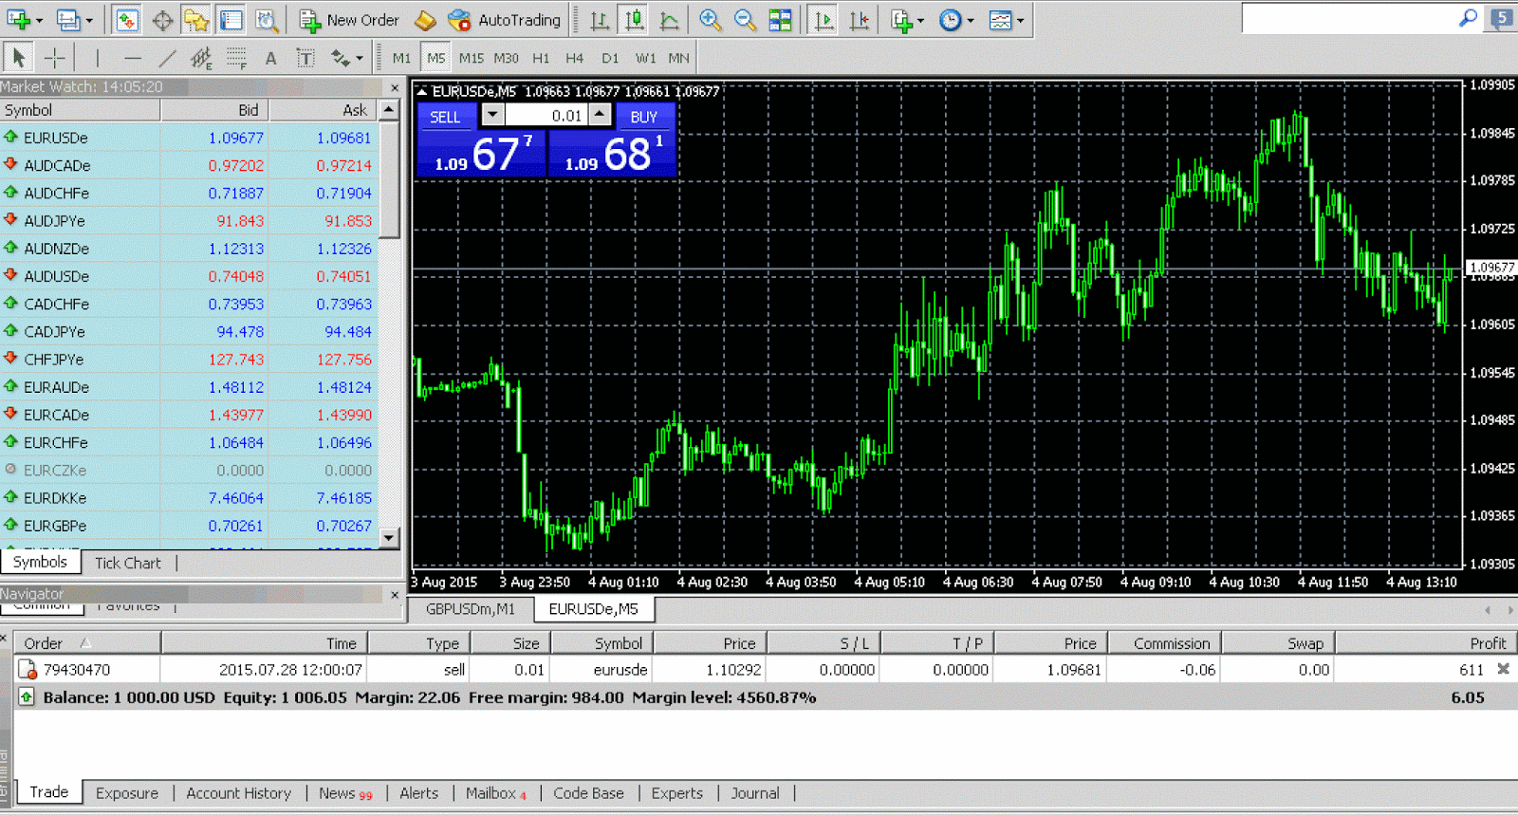
Task: Open the Periods clock icon
Action: click(950, 19)
